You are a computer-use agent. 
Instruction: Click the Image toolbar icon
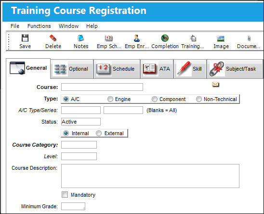pyautogui.click(x=221, y=39)
